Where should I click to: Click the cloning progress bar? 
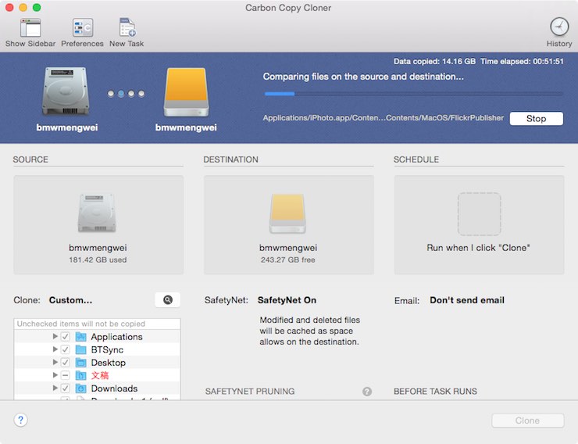[414, 94]
